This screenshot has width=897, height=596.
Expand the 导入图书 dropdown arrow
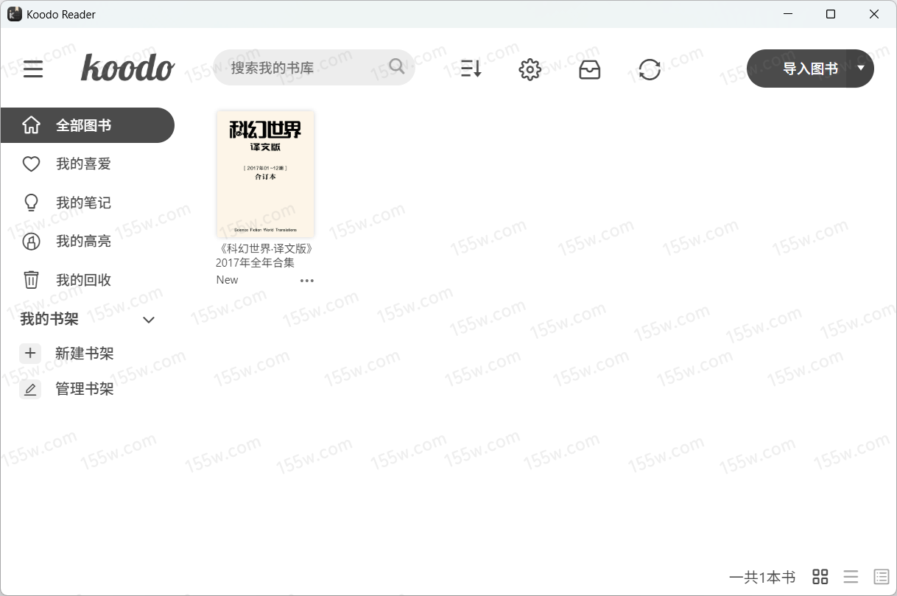coord(861,68)
